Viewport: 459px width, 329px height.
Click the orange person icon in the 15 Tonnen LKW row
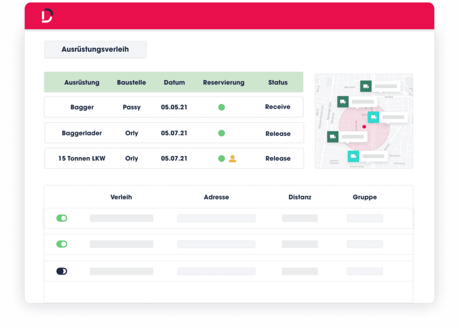(x=232, y=159)
